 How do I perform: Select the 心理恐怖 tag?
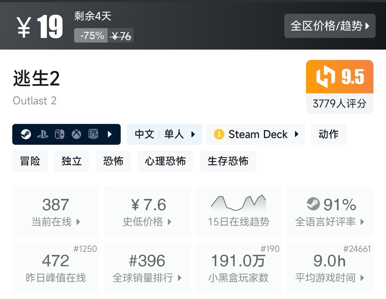point(165,161)
